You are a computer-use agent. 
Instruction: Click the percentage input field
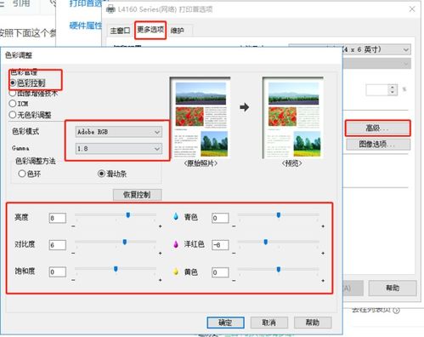click(x=377, y=90)
